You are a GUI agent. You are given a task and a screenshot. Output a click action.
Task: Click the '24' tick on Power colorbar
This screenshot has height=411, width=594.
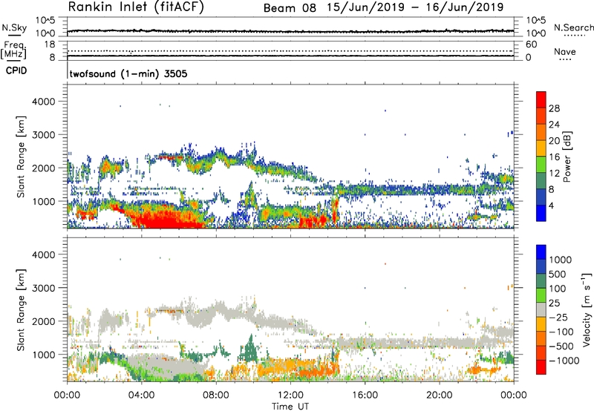pos(554,125)
